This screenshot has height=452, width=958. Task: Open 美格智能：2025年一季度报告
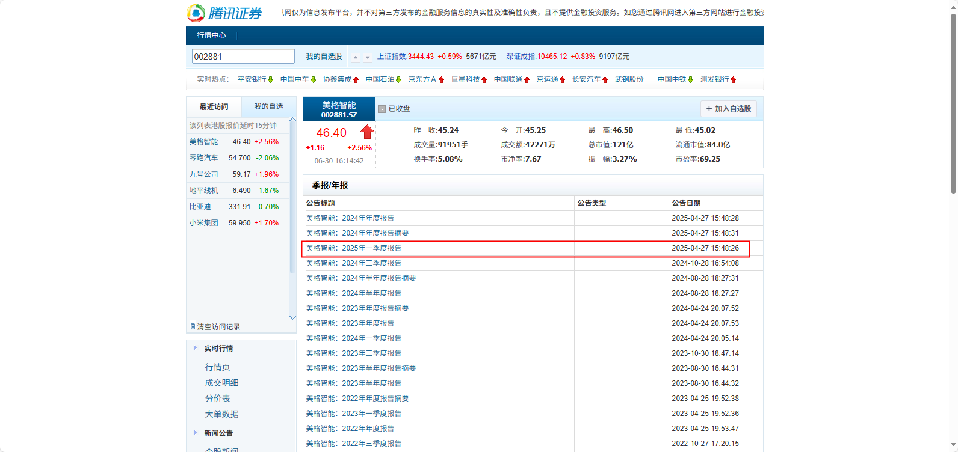(354, 248)
